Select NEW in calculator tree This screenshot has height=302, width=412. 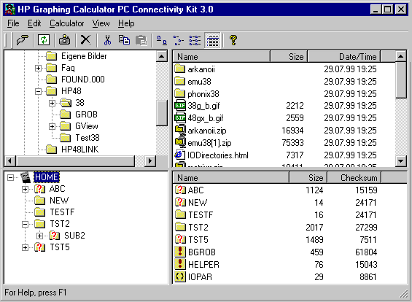pos(59,201)
